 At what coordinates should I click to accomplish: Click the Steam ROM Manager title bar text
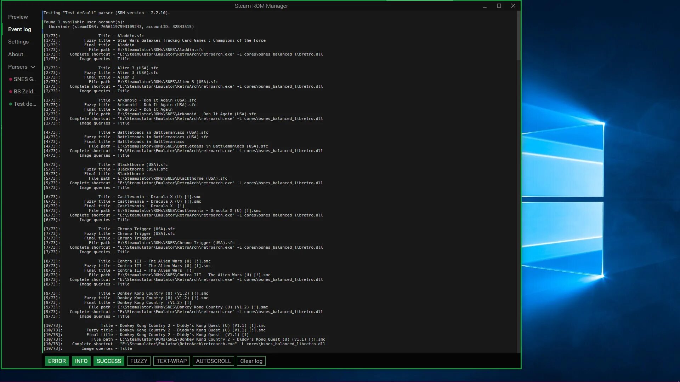(x=261, y=6)
